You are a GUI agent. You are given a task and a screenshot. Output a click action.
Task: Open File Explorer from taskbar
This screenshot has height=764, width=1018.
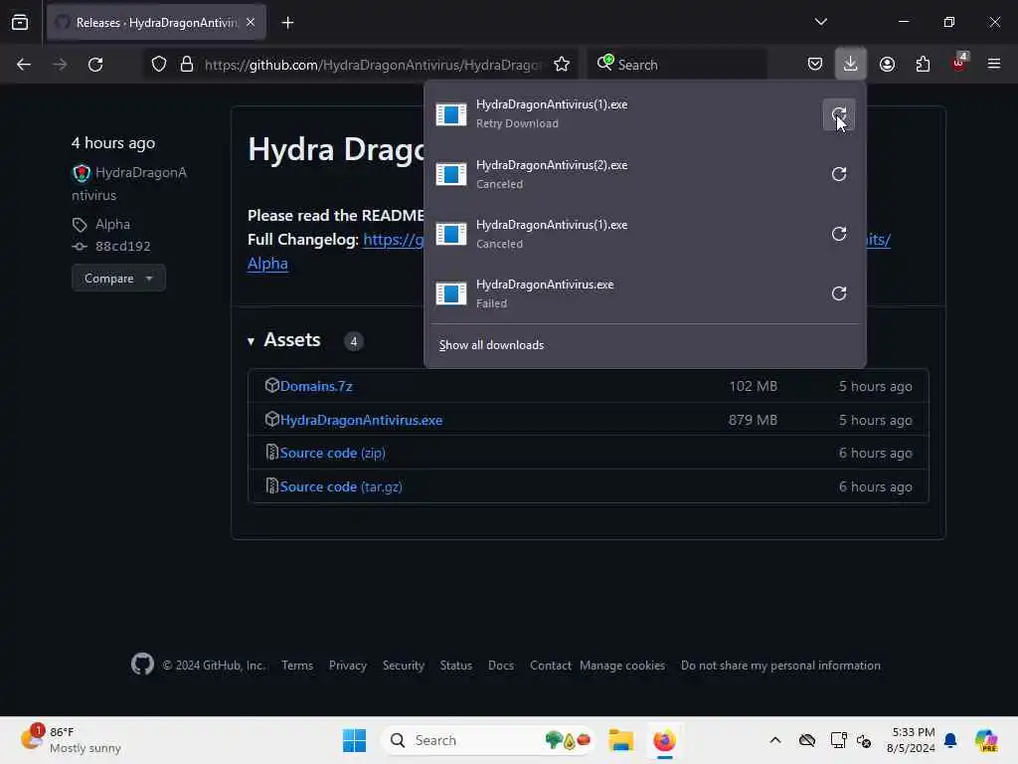coord(620,740)
